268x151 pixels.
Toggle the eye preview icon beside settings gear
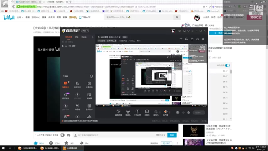tap(183, 112)
